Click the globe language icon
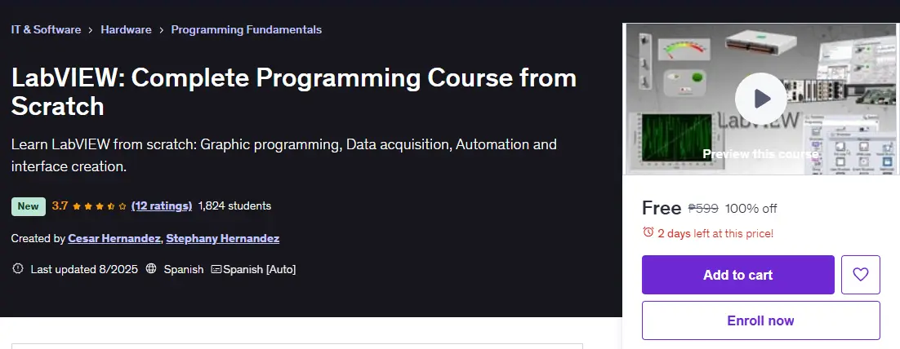This screenshot has height=349, width=900. (151, 269)
